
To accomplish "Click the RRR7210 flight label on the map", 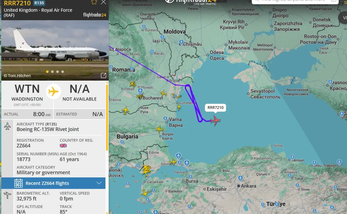I will 215,108.
